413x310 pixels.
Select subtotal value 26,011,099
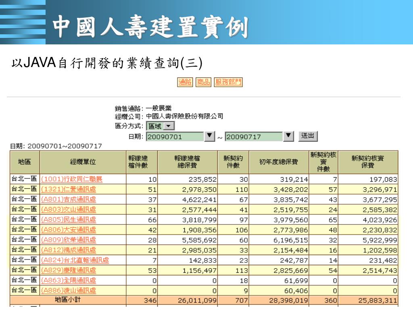tap(197, 300)
